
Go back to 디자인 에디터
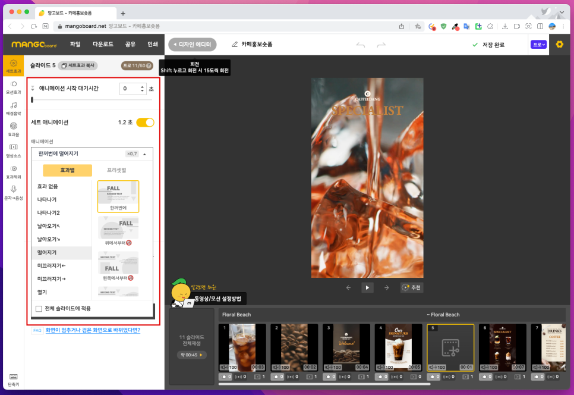click(x=193, y=45)
